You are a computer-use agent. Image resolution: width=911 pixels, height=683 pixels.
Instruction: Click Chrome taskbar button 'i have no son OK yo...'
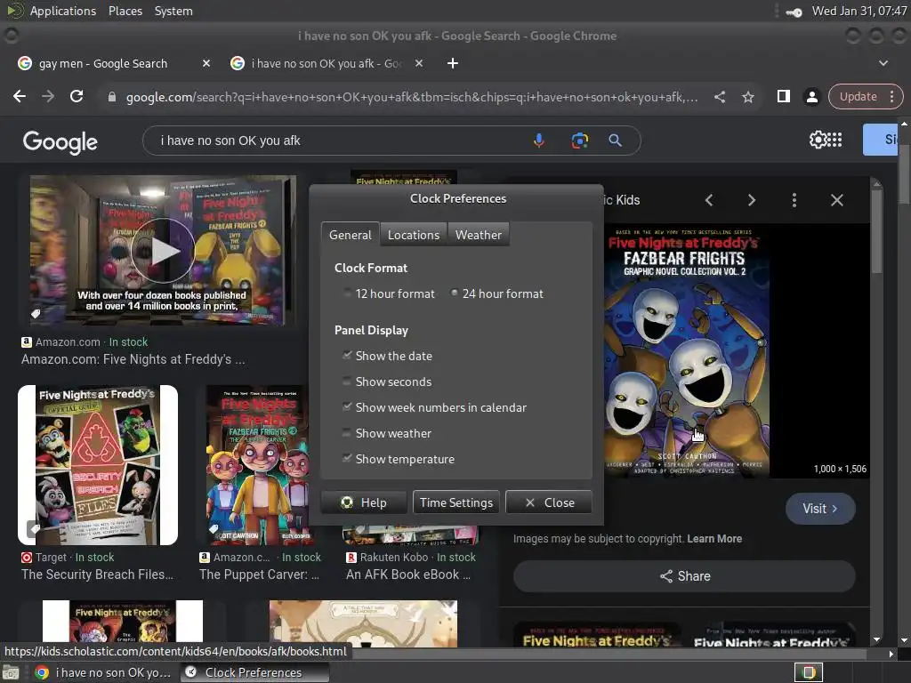105,672
